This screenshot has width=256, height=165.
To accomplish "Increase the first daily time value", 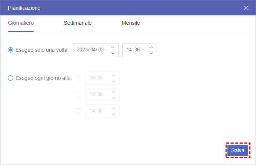I will [x=114, y=75].
